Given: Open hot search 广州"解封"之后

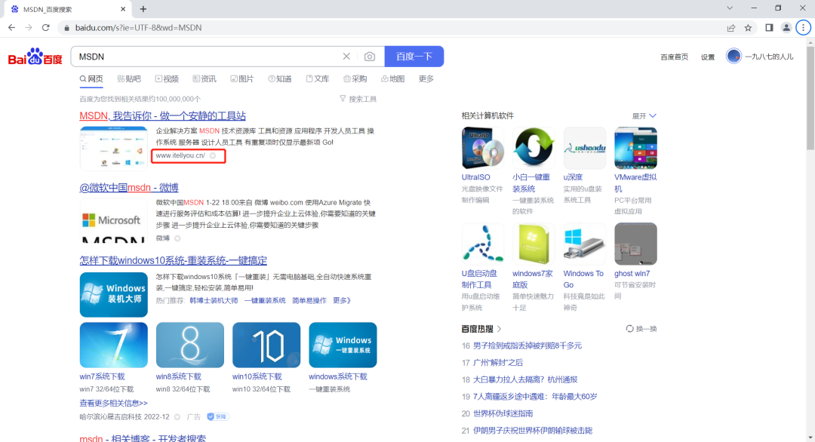Looking at the screenshot, I should pyautogui.click(x=498, y=363).
